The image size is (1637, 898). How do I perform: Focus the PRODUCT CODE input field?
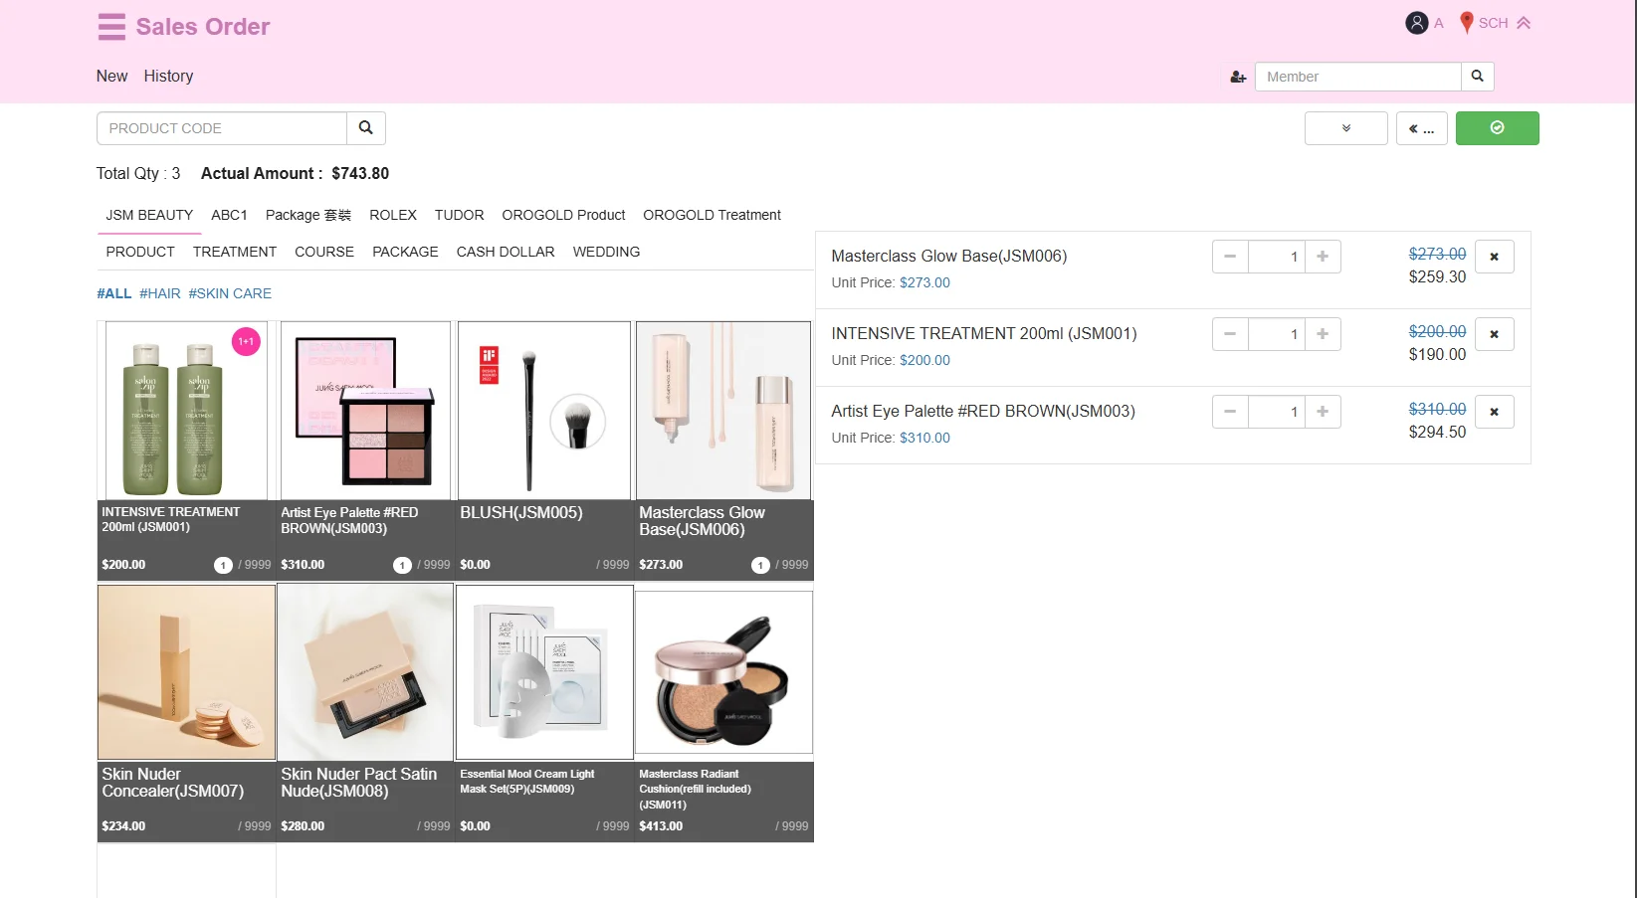tap(222, 128)
